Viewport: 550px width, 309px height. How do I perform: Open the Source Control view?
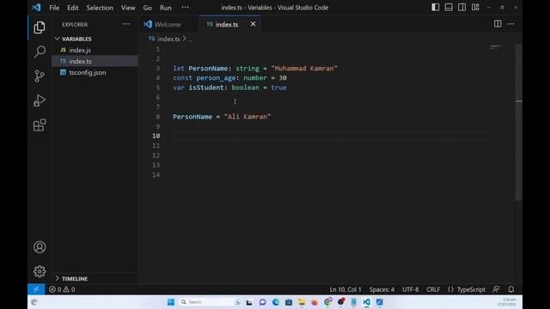pos(40,76)
